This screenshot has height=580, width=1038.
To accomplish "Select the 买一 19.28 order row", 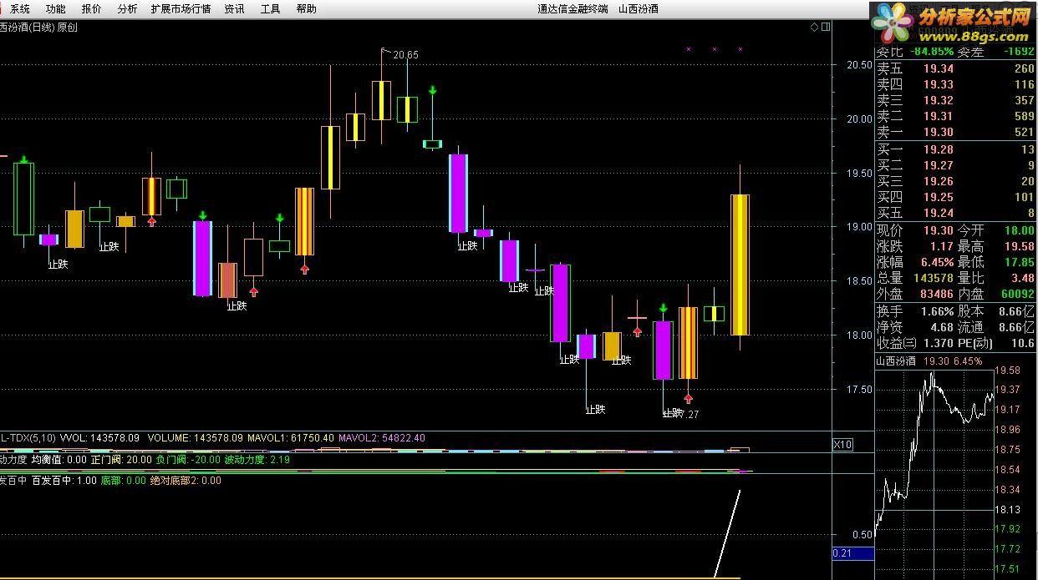I will [956, 150].
